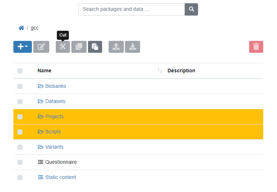Sort by Name using sort arrows
This screenshot has height=192, width=277.
pyautogui.click(x=160, y=71)
